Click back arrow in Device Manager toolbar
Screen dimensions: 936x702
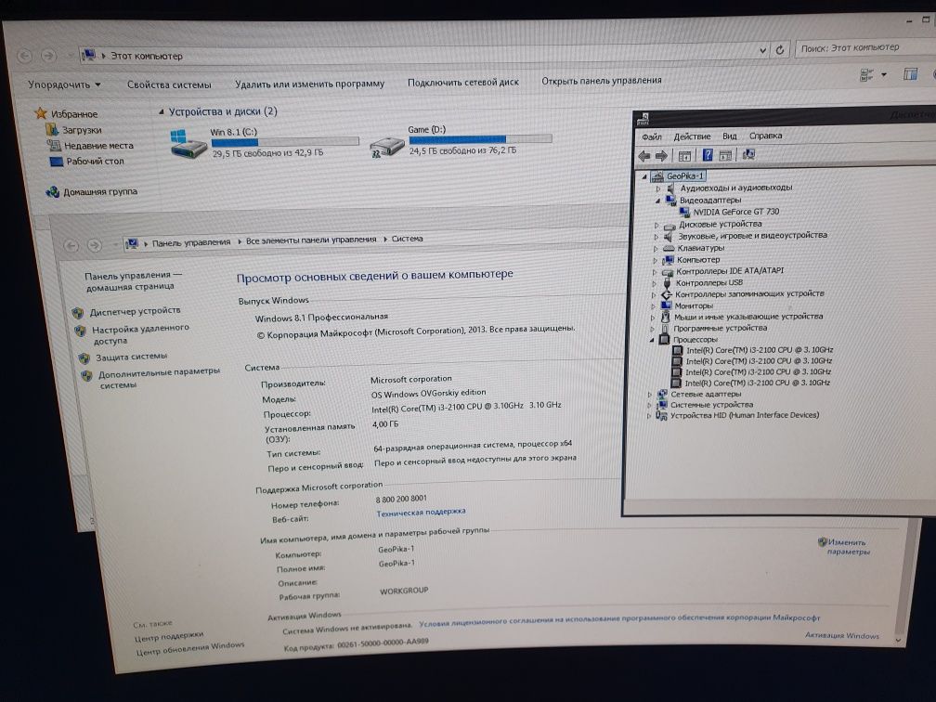[643, 156]
